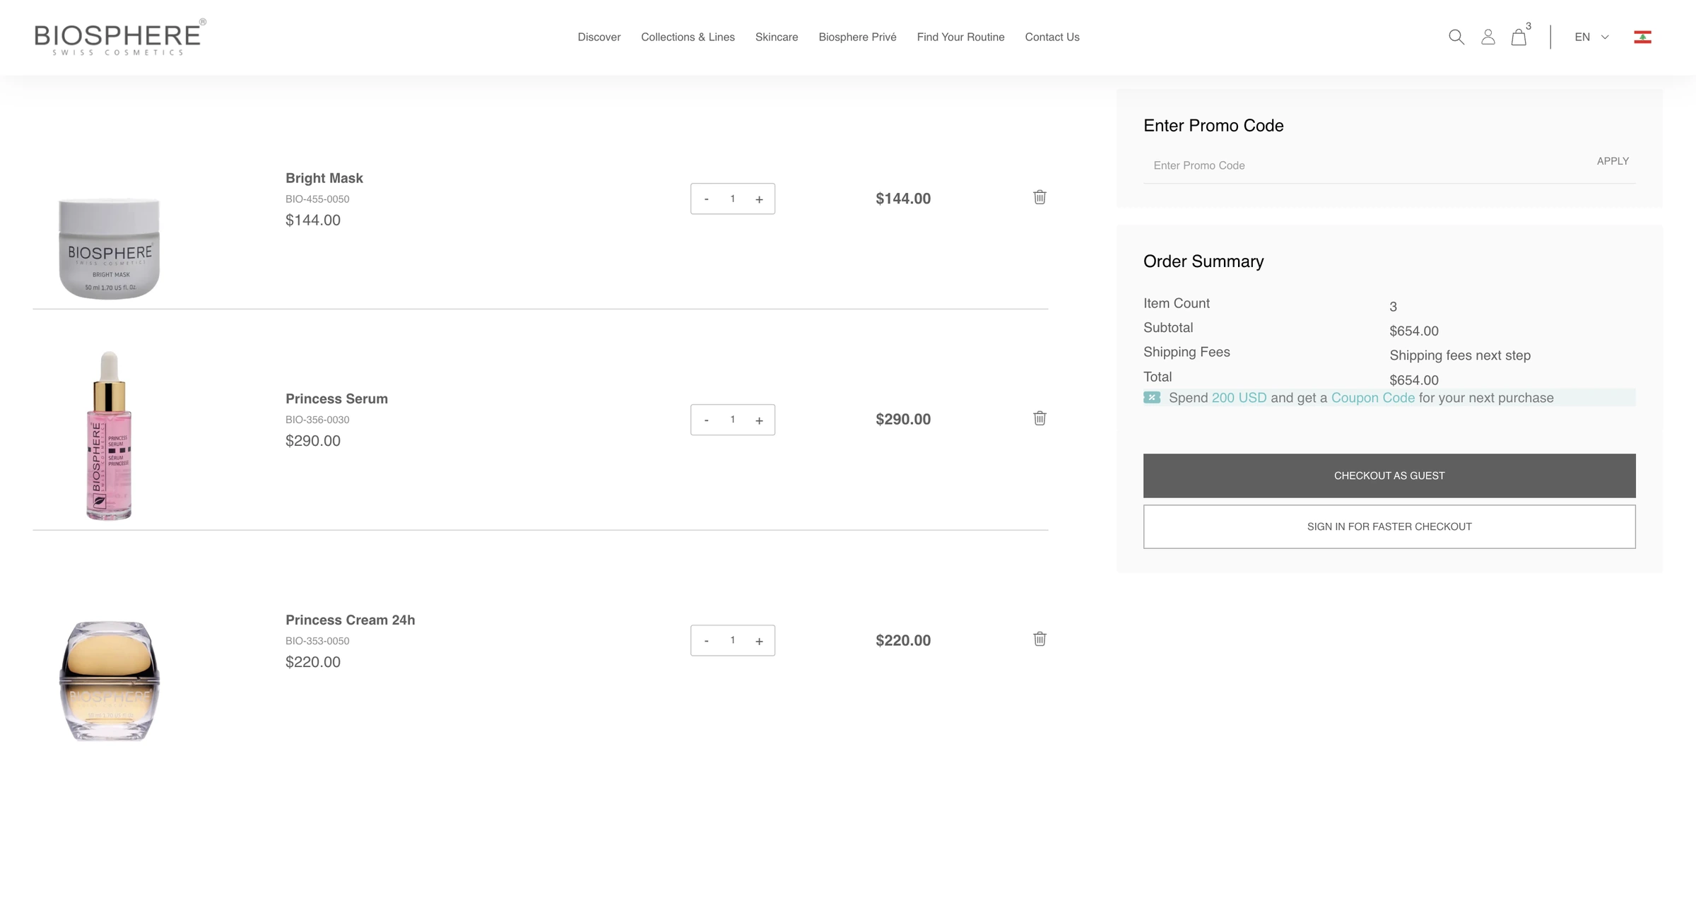Decrease Bright Mask quantity with minus
Image resolution: width=1696 pixels, height=903 pixels.
pos(706,199)
